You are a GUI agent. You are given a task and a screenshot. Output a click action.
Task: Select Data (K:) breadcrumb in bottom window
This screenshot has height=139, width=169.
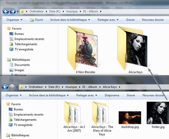pos(54,87)
